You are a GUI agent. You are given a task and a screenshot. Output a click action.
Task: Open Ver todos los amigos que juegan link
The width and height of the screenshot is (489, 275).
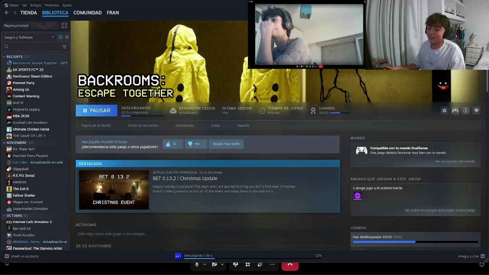(440, 210)
